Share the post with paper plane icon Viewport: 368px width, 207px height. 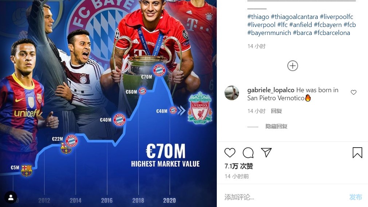click(x=266, y=153)
